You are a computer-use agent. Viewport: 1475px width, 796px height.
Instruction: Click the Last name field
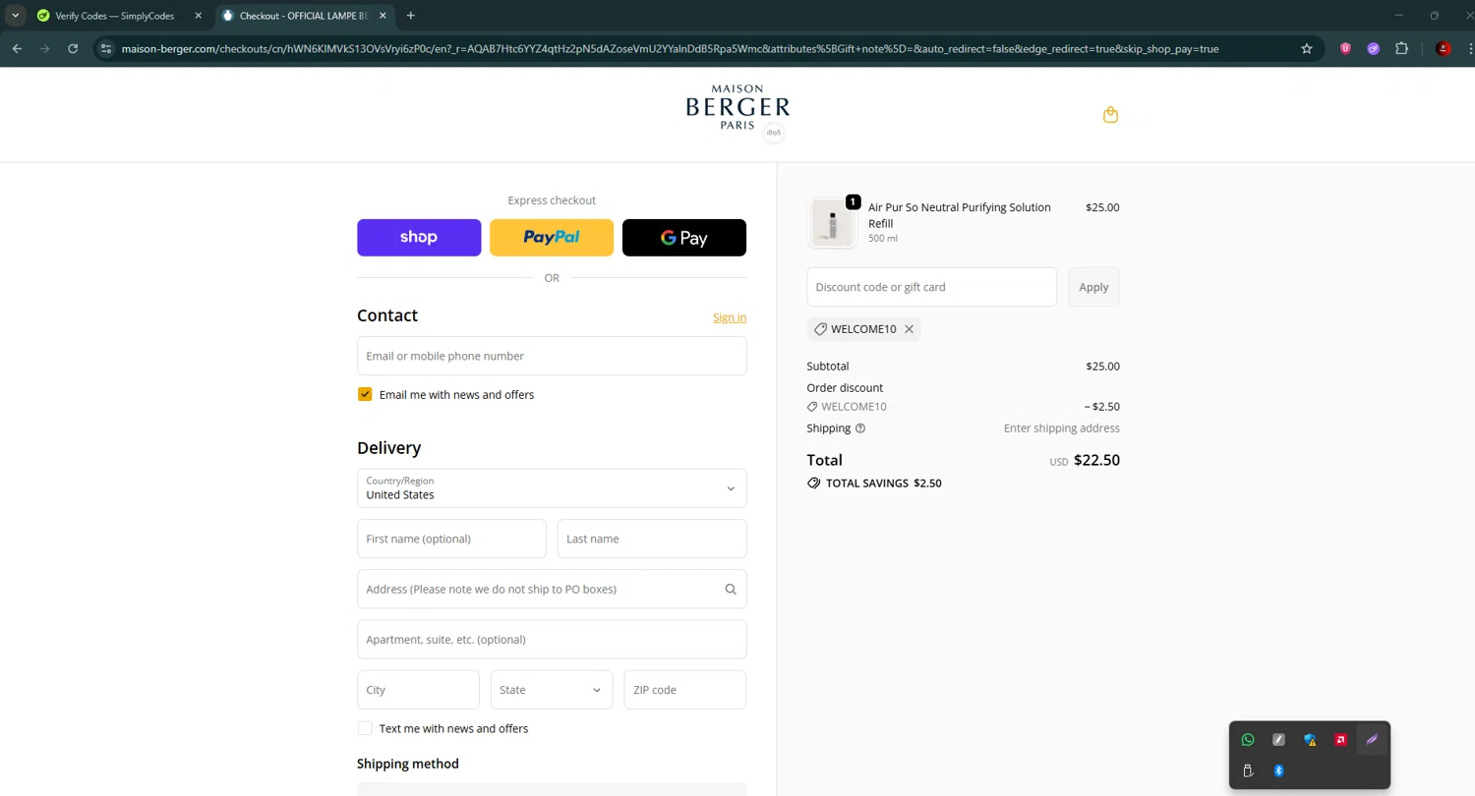coord(652,539)
